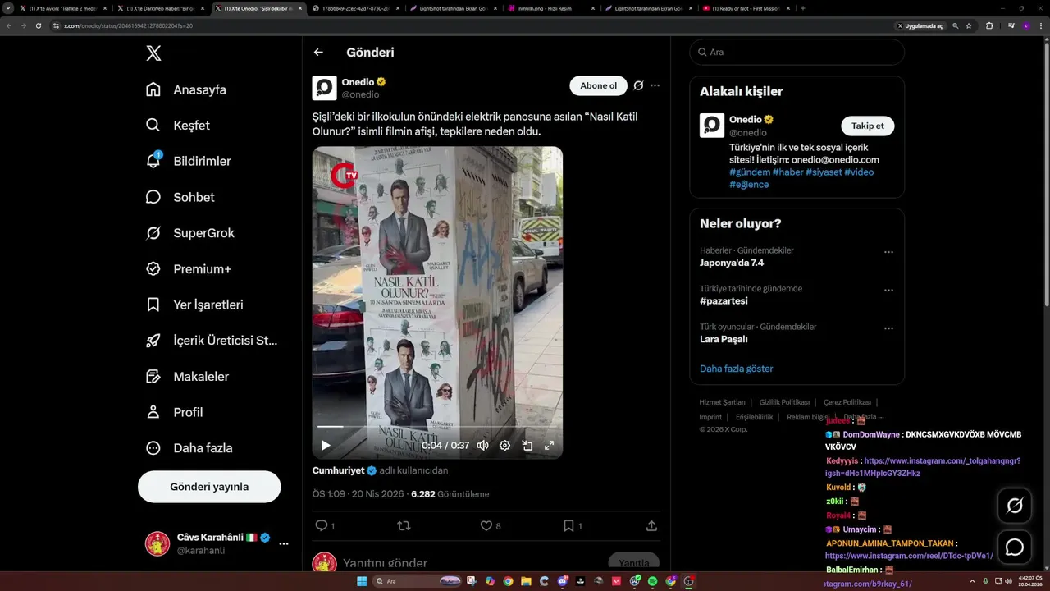This screenshot has height=591, width=1050.
Task: Like the post with the heart icon
Action: pyautogui.click(x=486, y=525)
